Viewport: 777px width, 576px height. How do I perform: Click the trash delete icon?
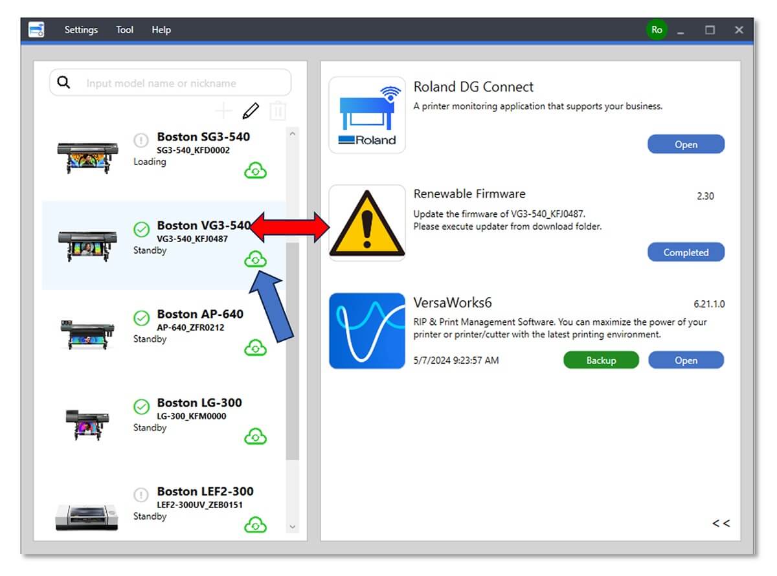tap(278, 111)
